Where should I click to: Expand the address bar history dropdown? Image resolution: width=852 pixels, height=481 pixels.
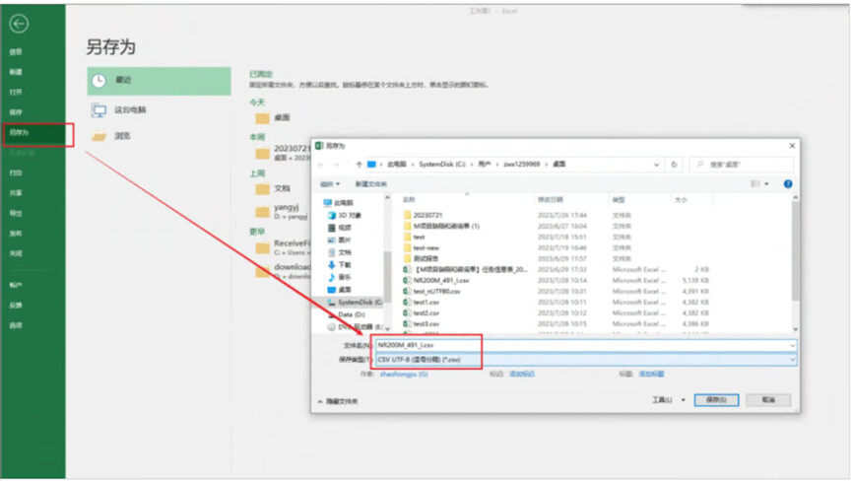click(656, 165)
